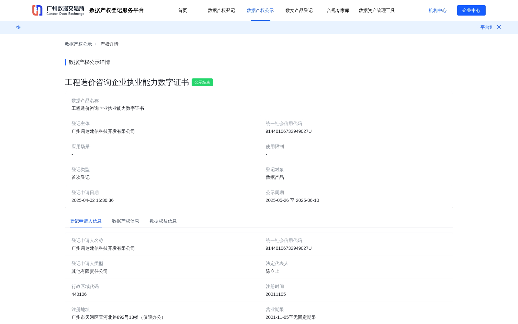Click the scrolling 平台 announcement text
Screen dimensions: 518x324
(486, 27)
